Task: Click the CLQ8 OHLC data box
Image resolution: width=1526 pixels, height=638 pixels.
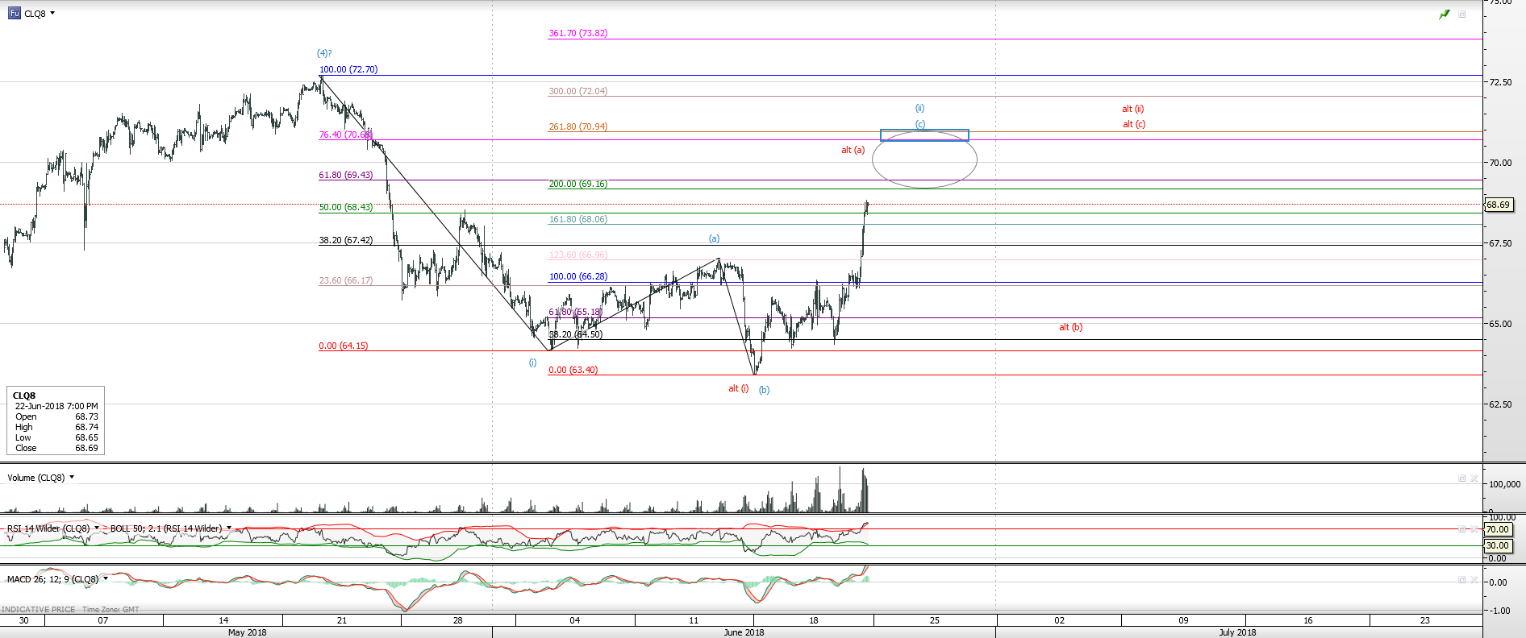Action: point(56,421)
